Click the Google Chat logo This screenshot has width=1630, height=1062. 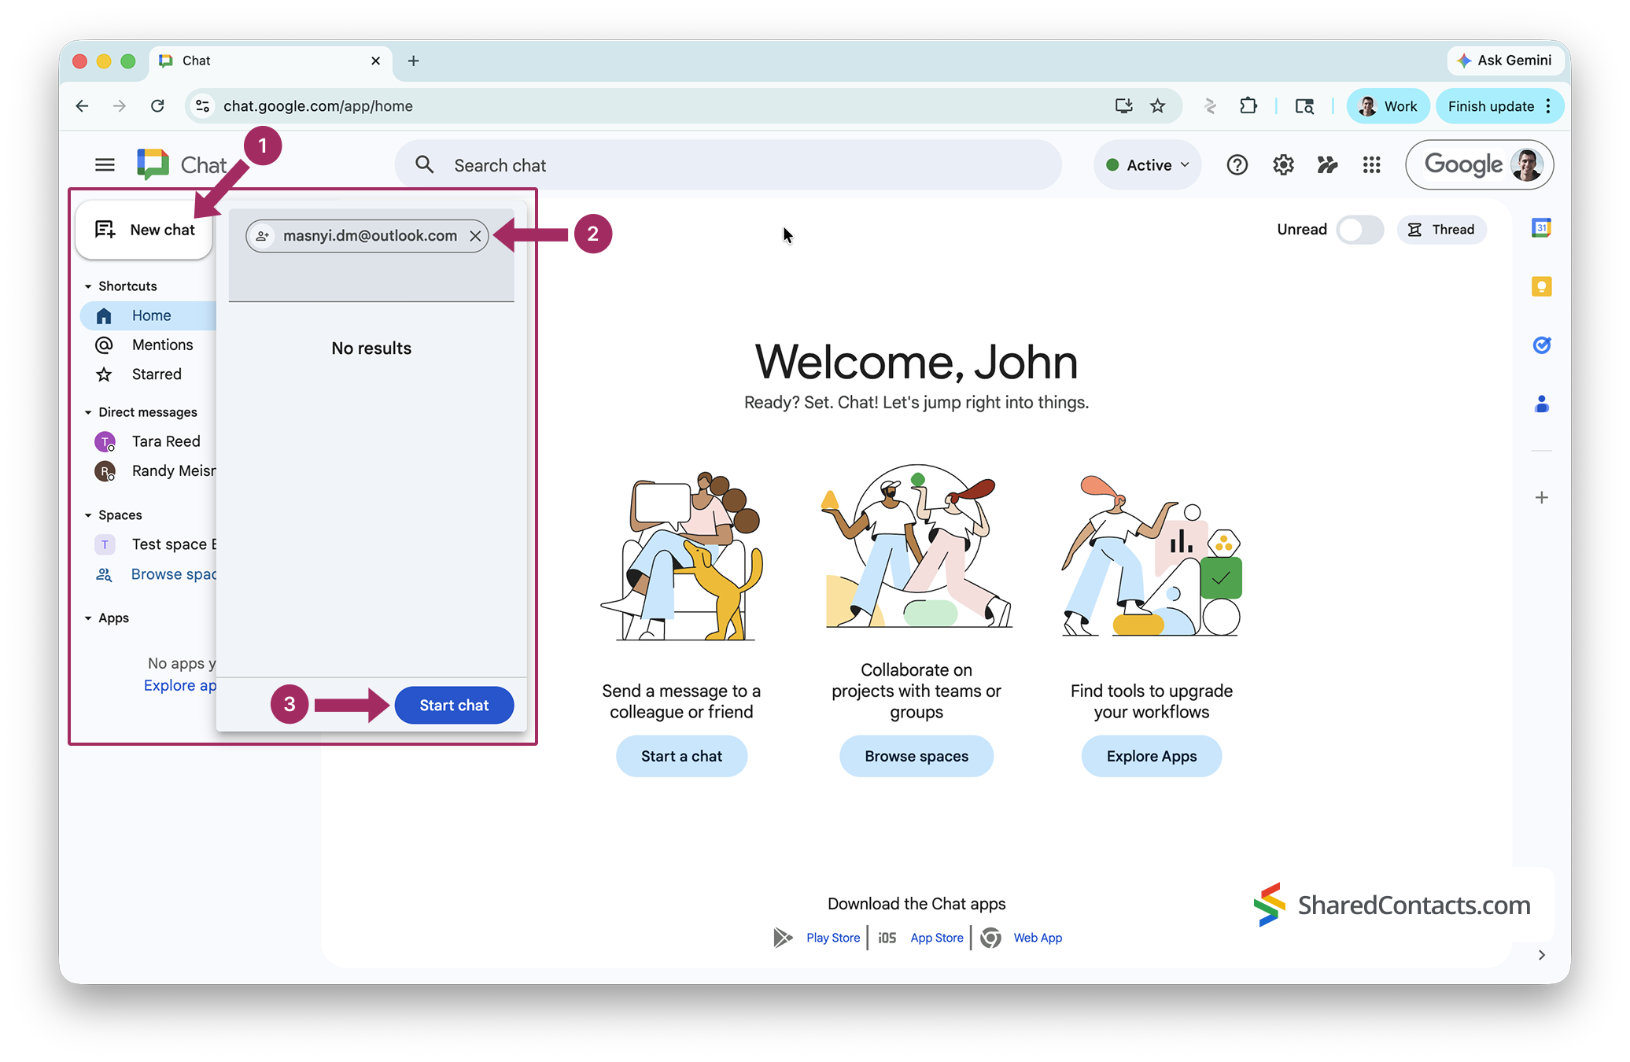[153, 164]
